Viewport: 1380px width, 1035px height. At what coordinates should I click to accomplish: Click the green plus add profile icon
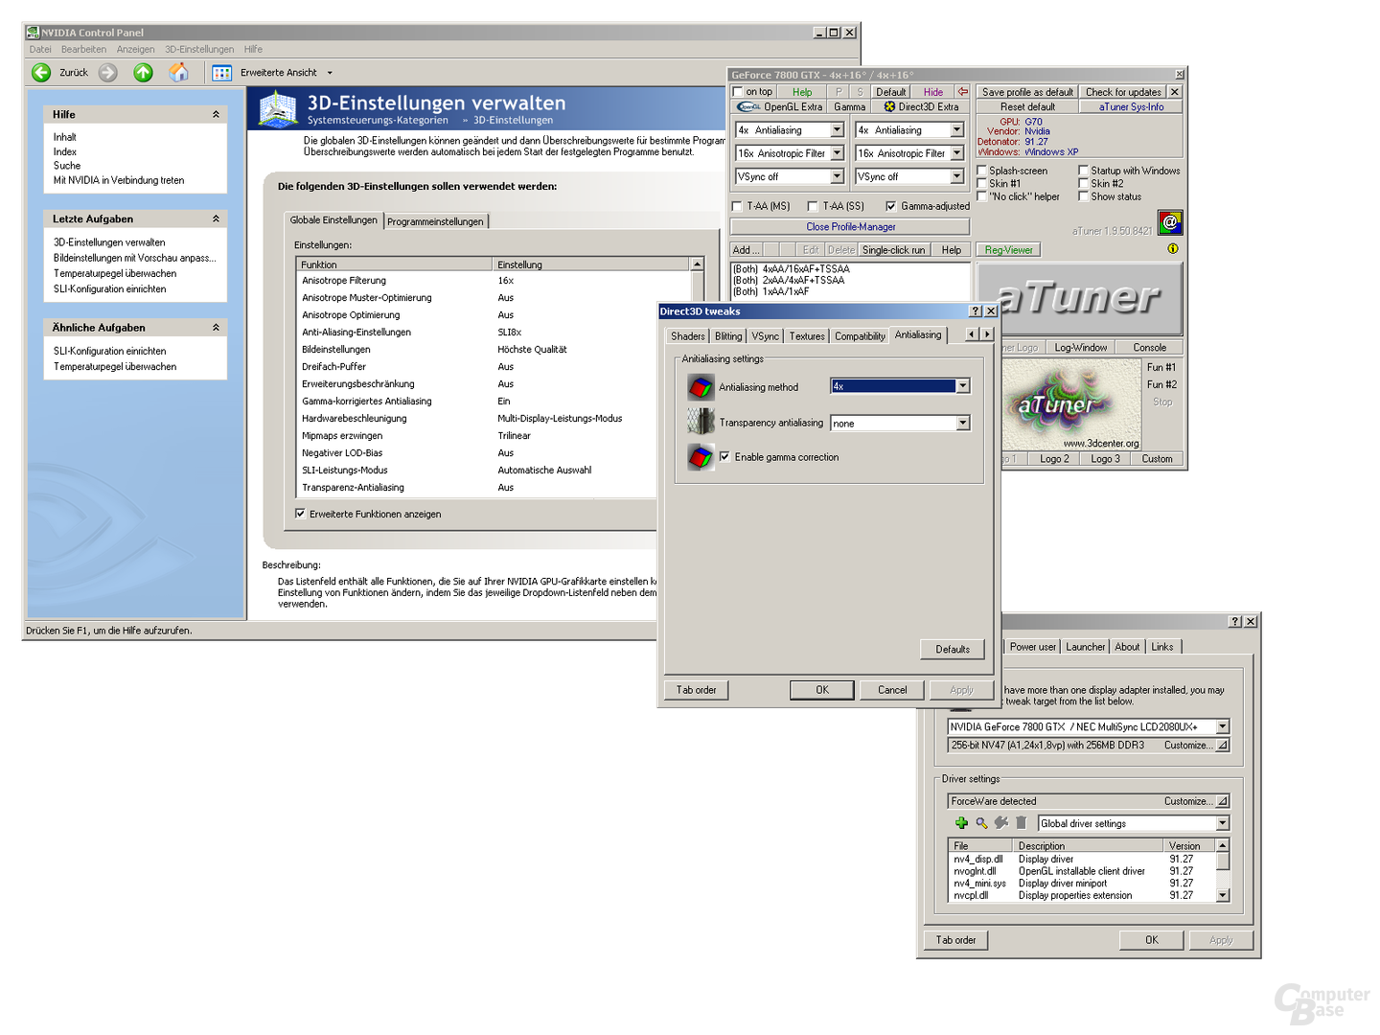(961, 823)
